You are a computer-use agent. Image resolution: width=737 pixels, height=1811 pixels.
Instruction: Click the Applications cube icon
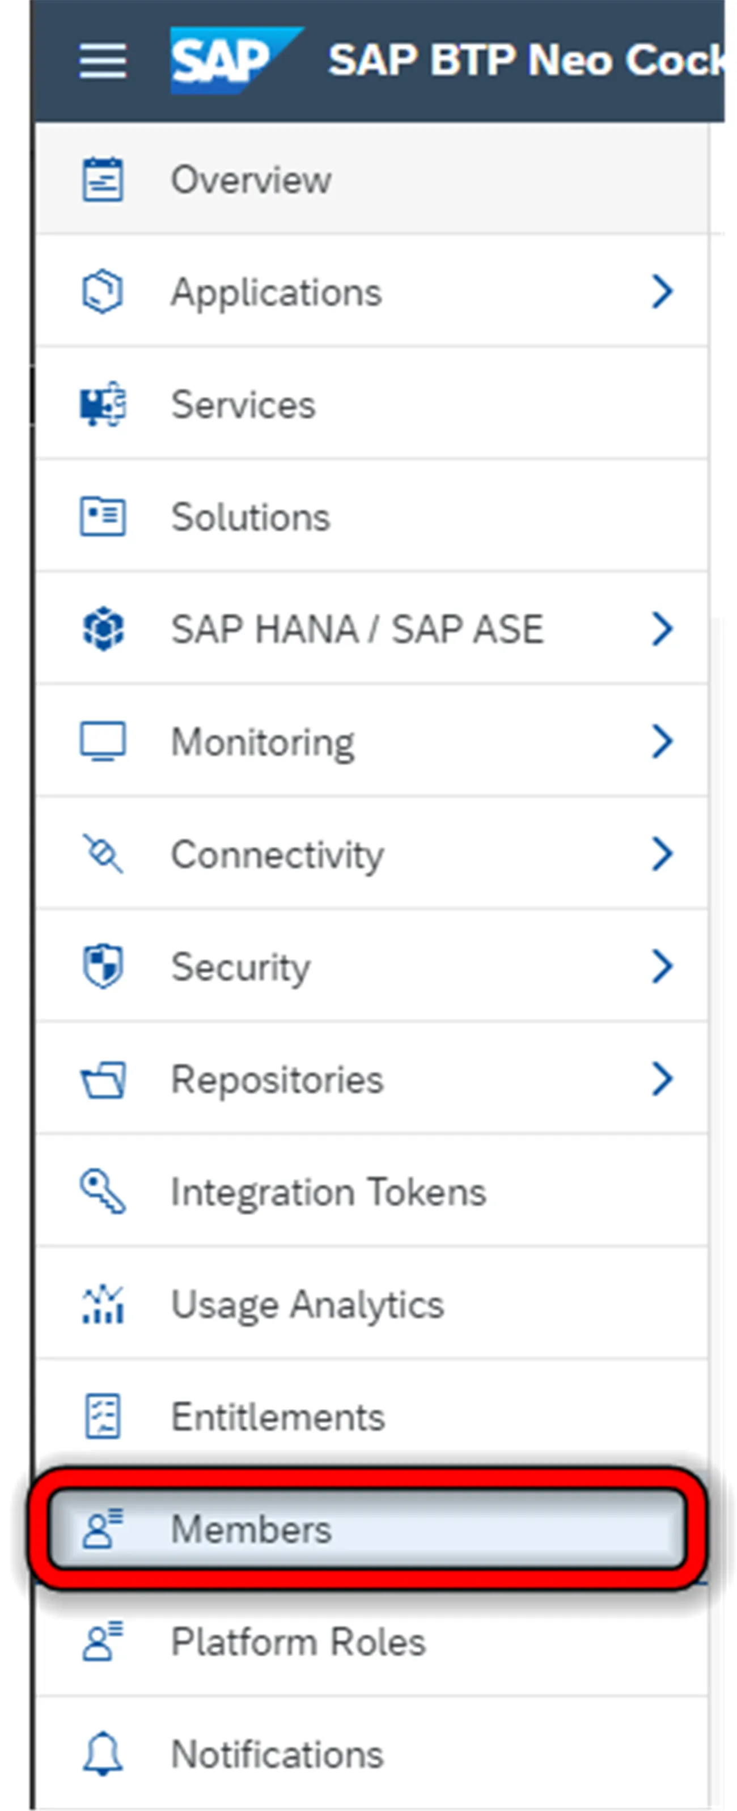103,291
